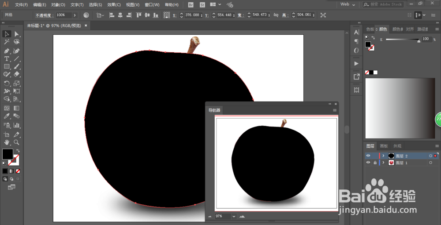The width and height of the screenshot is (441, 225).
Task: Select the Shape Builder tool
Action: pyautogui.click(x=7, y=99)
